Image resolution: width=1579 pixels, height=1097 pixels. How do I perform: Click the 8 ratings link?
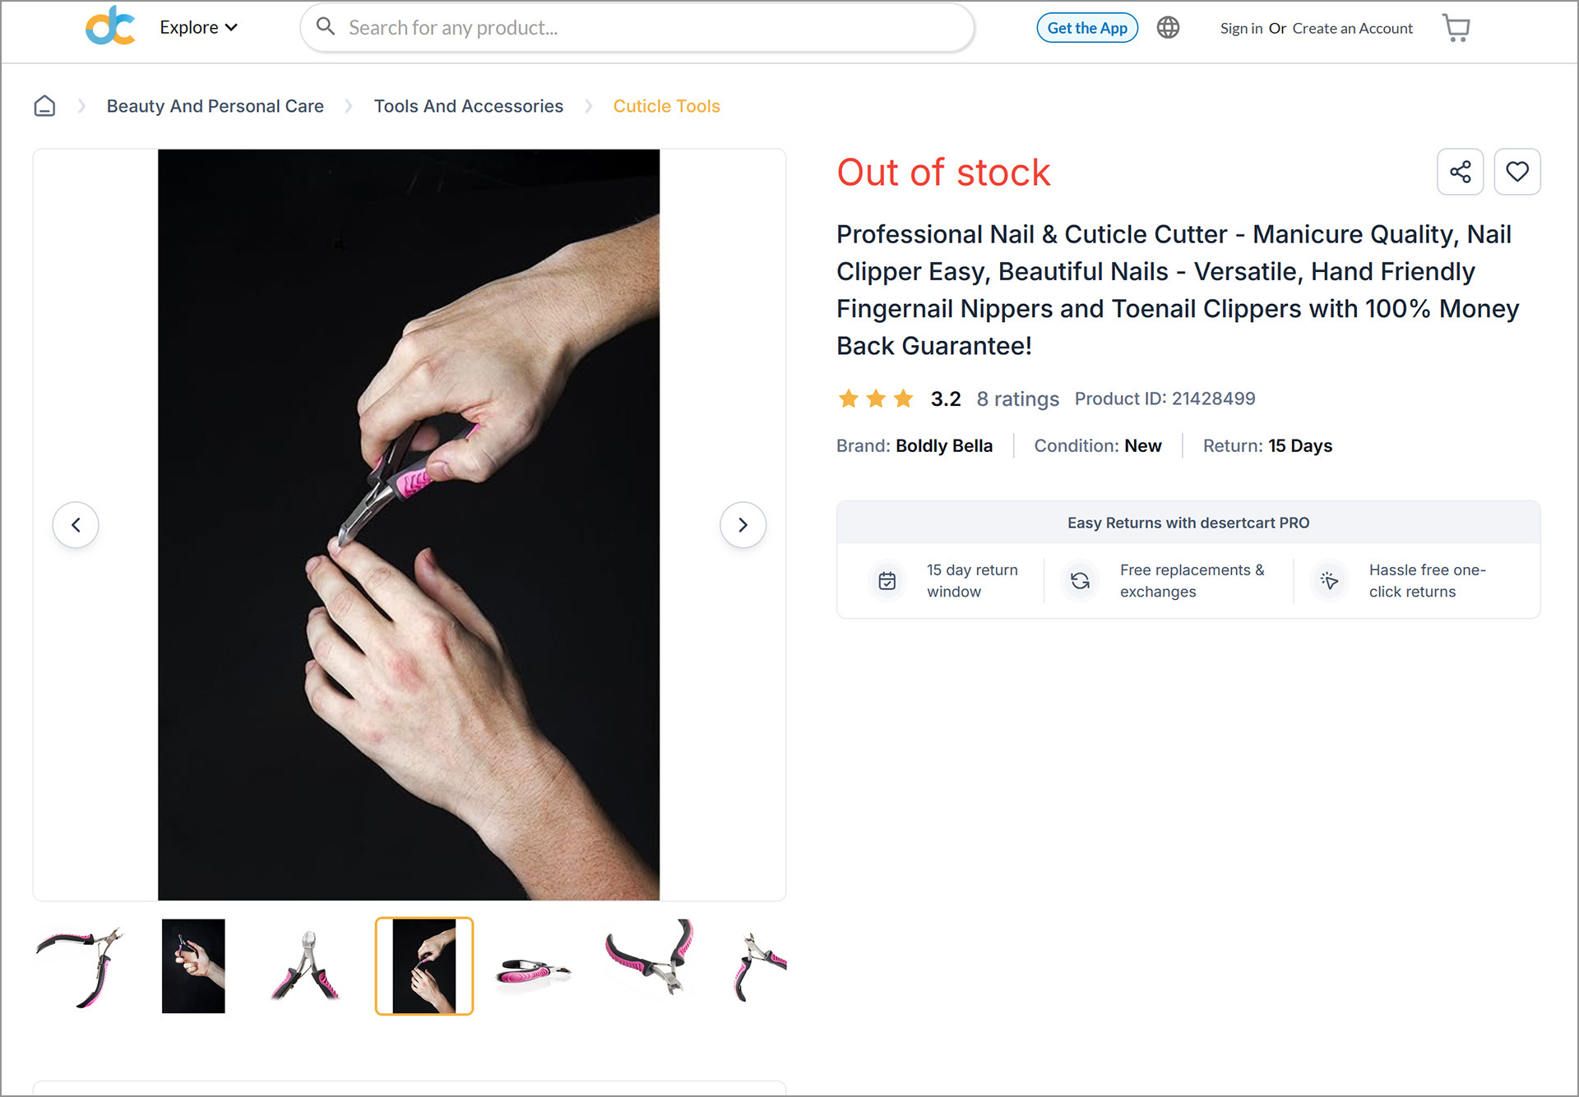click(x=1017, y=399)
